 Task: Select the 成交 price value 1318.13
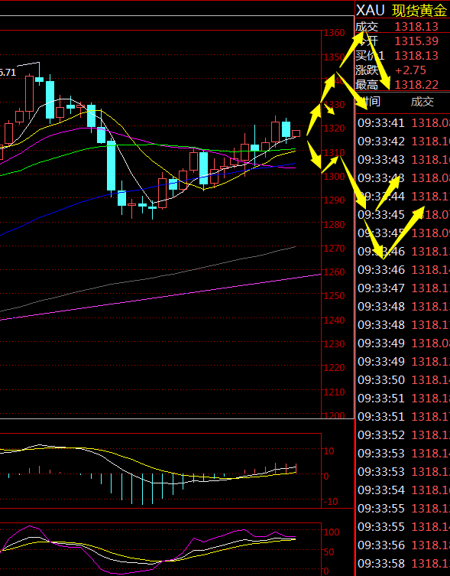[x=416, y=27]
